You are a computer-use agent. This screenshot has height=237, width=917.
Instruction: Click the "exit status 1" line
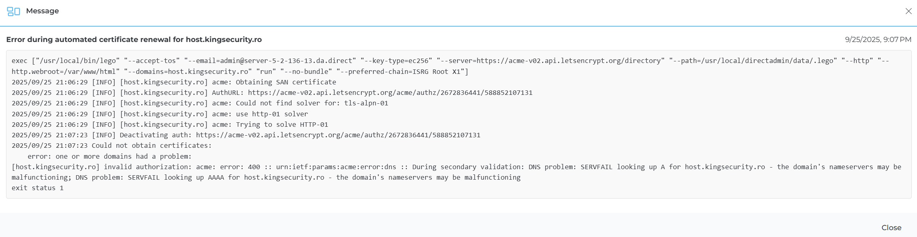click(38, 188)
